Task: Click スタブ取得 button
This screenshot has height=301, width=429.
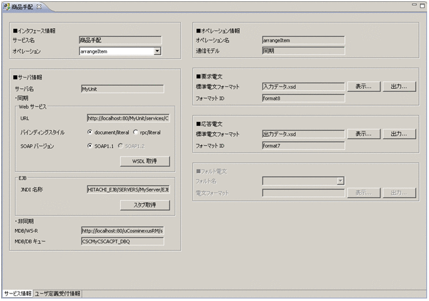Action: click(145, 205)
